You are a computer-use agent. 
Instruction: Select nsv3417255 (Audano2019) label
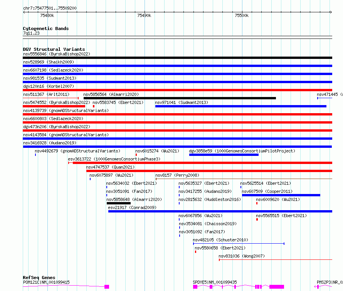coord(205,191)
